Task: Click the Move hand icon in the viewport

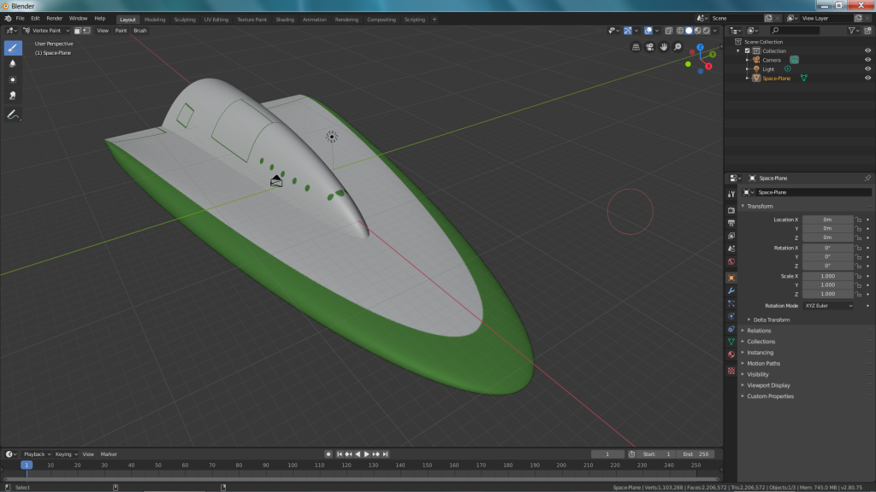Action: pyautogui.click(x=663, y=47)
